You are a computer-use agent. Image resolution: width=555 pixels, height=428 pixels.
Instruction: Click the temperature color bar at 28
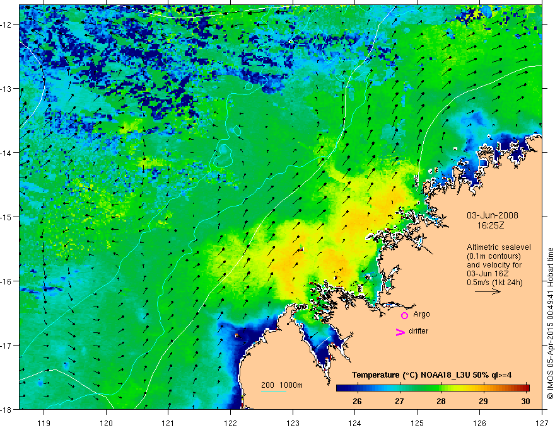[441, 388]
